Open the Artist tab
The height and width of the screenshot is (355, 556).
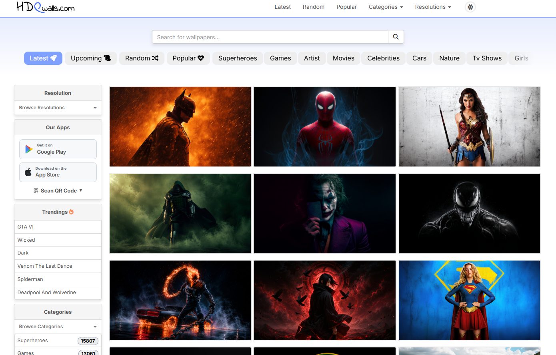312,58
